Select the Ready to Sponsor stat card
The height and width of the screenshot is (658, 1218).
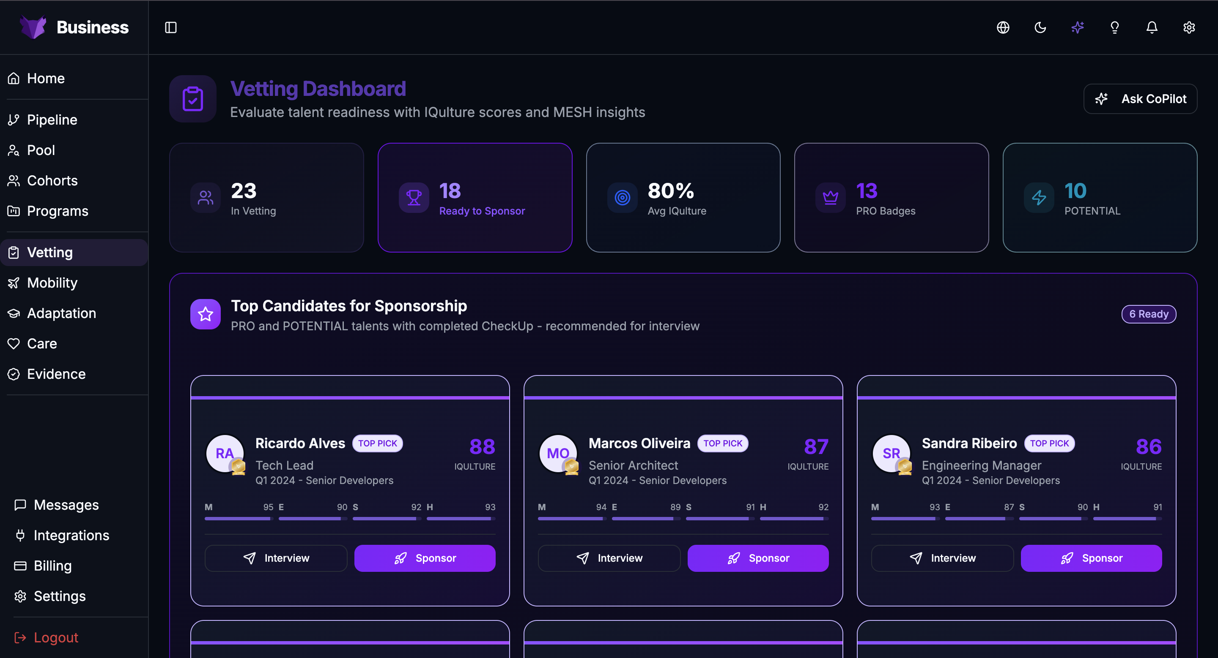(x=475, y=197)
